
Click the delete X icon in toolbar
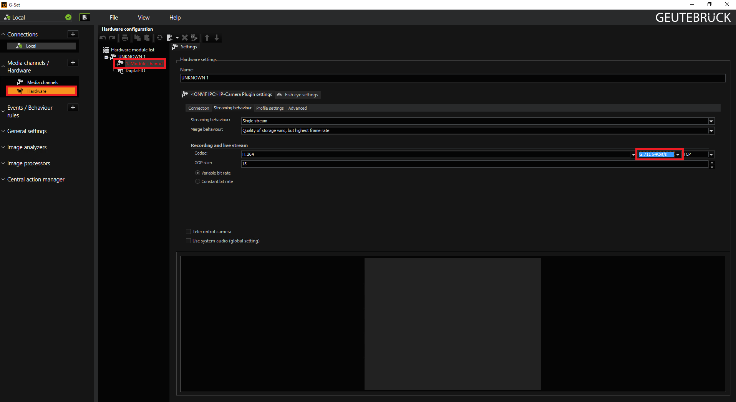pos(185,38)
